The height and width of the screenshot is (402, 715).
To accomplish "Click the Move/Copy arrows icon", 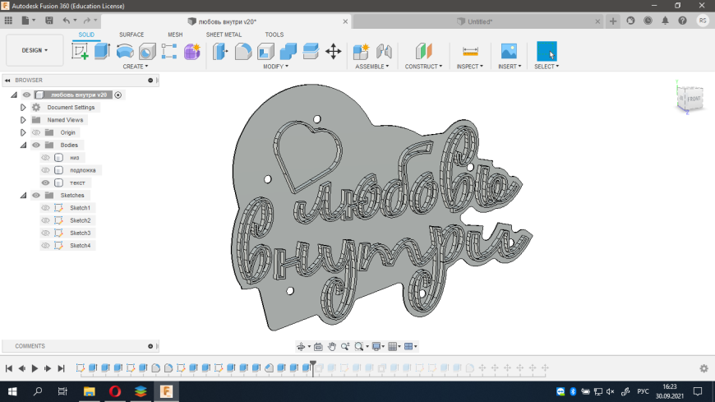I will pyautogui.click(x=333, y=52).
